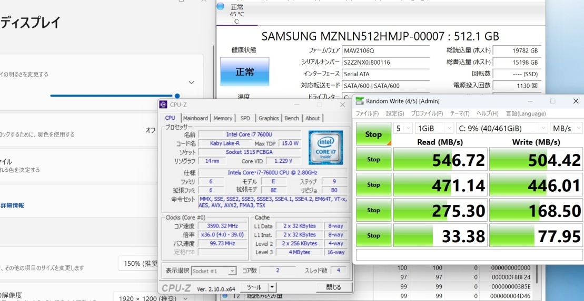Click the CrystalDiskMark title bar icon
Viewport: 584px width, 301px height.
click(x=360, y=101)
